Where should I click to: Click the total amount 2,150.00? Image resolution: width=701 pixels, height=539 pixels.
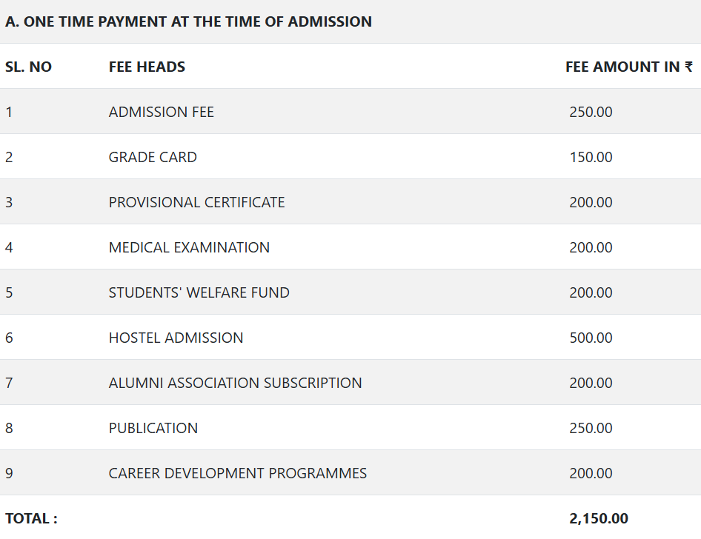click(x=599, y=518)
